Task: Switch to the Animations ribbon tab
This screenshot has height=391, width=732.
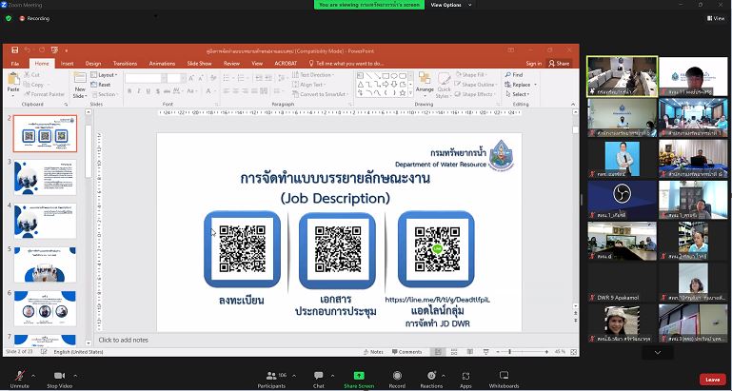Action: pos(162,64)
